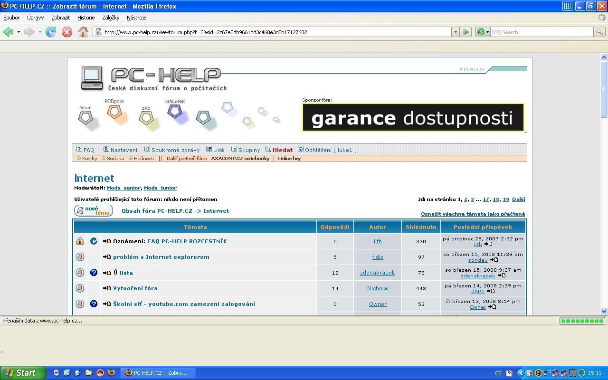
Task: Open the Forward button history dropdown arrow
Action: (40, 32)
